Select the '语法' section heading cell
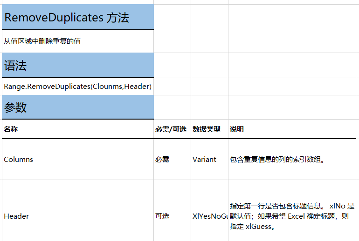 (x=78, y=65)
